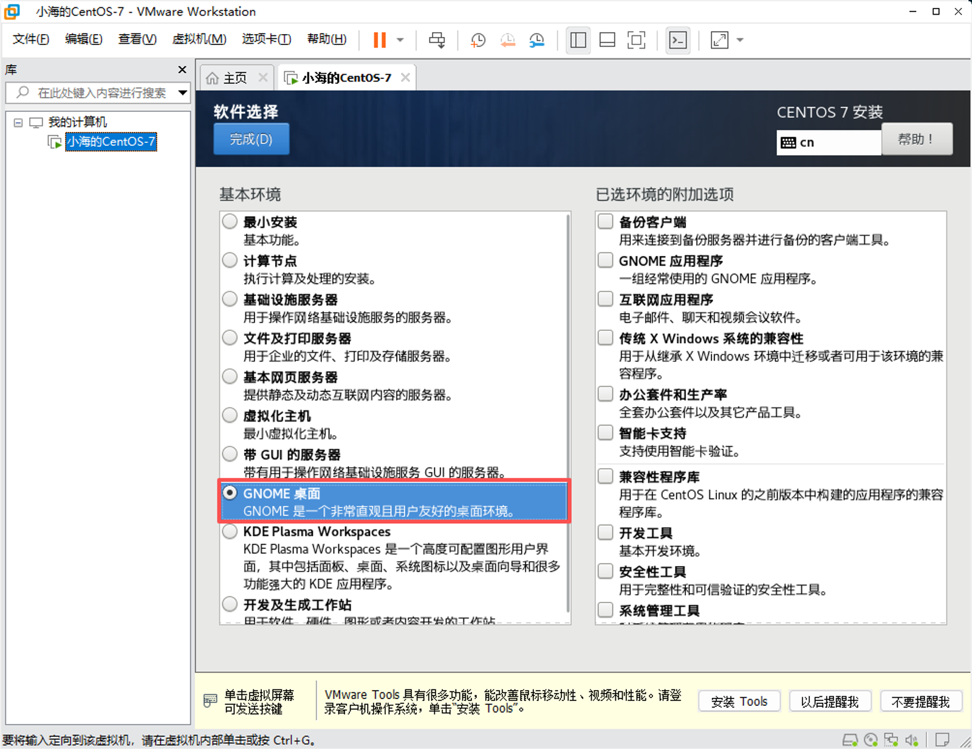This screenshot has height=749, width=972.
Task: Select 我的计算机 in the library tree
Action: 77,122
